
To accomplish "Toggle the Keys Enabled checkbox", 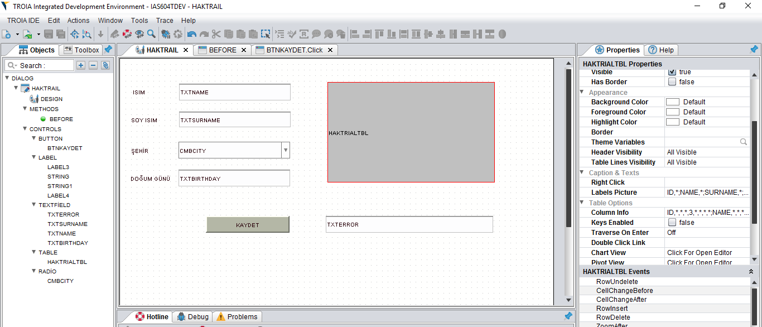I will [672, 223].
